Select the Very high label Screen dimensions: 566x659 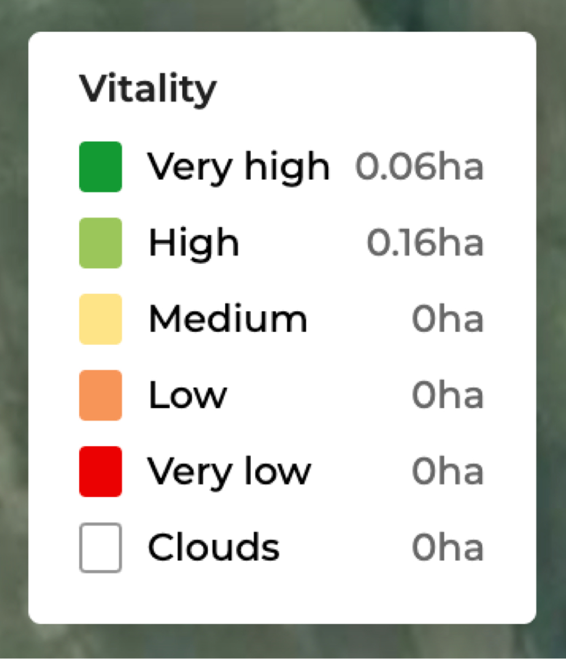238,168
